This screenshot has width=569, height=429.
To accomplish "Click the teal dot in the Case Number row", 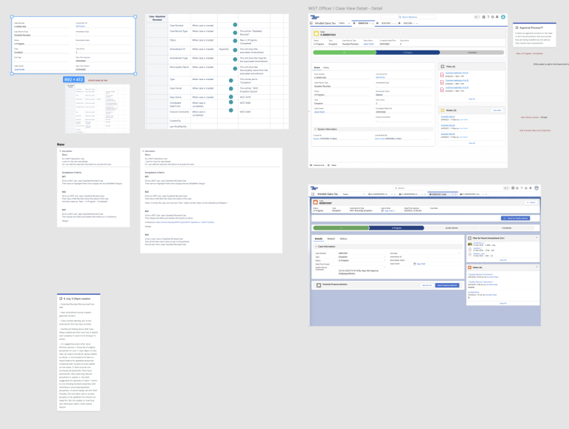I will pyautogui.click(x=235, y=24).
